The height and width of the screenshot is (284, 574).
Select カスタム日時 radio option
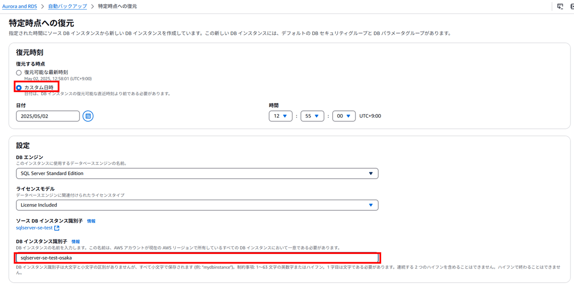click(x=18, y=88)
